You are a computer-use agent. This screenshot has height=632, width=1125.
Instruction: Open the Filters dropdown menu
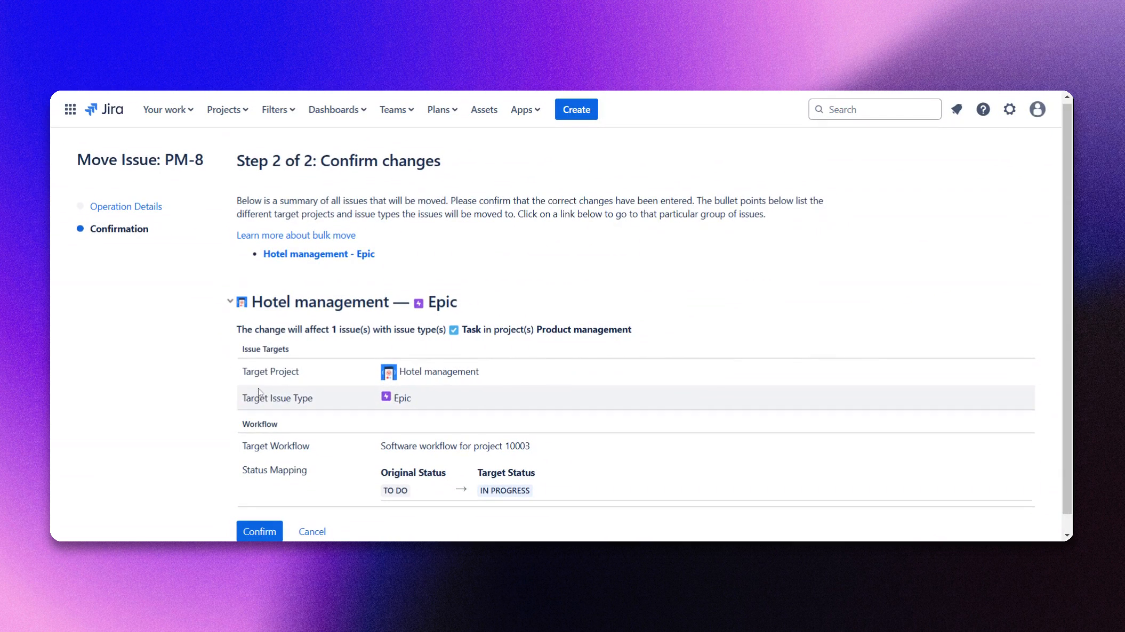pos(278,109)
